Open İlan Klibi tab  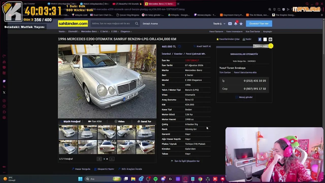95,121
